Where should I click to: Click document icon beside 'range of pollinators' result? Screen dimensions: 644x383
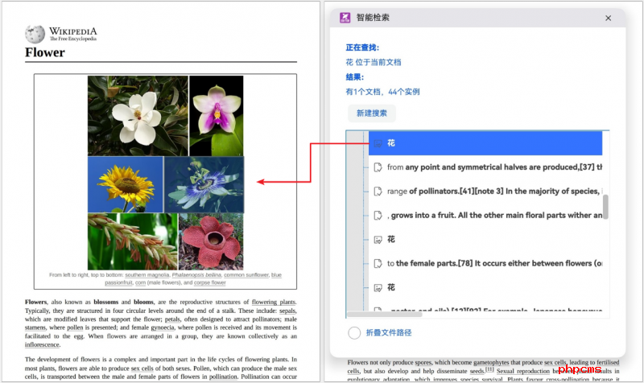tap(377, 191)
